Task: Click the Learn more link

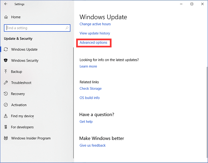Action: 88,66
